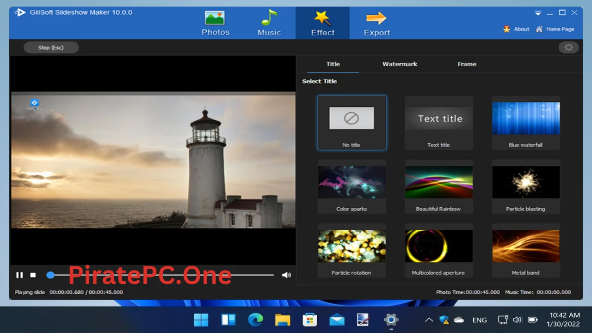Switch to the Watermark tab
592x333 pixels.
coord(400,64)
